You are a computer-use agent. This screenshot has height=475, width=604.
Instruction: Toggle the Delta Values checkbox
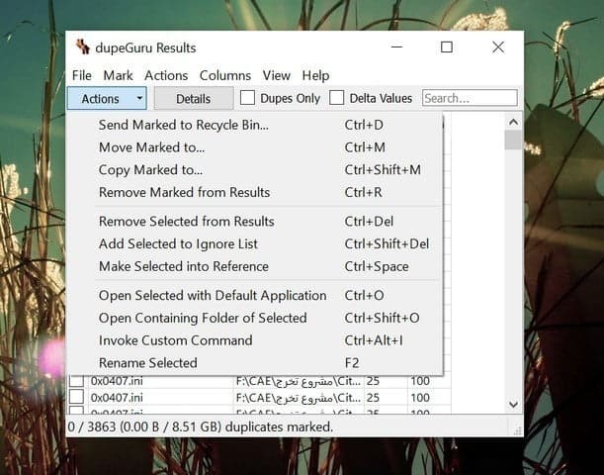tap(337, 98)
